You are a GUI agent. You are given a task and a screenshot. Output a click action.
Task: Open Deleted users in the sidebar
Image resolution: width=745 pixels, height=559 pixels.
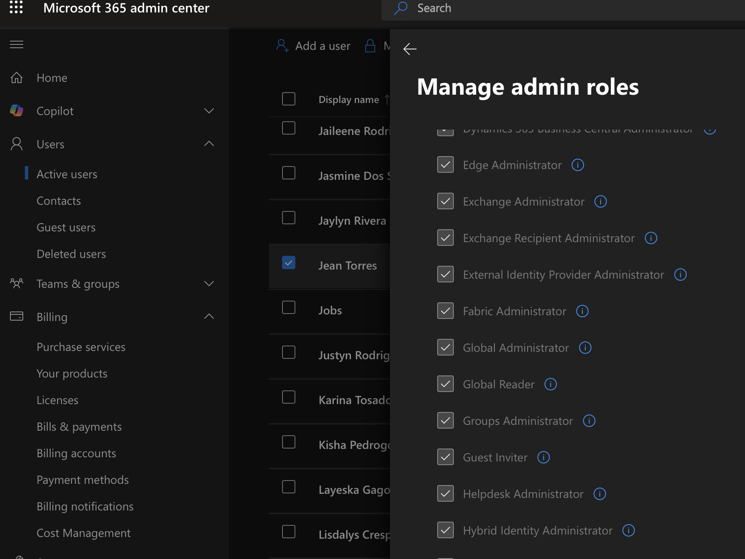tap(71, 254)
